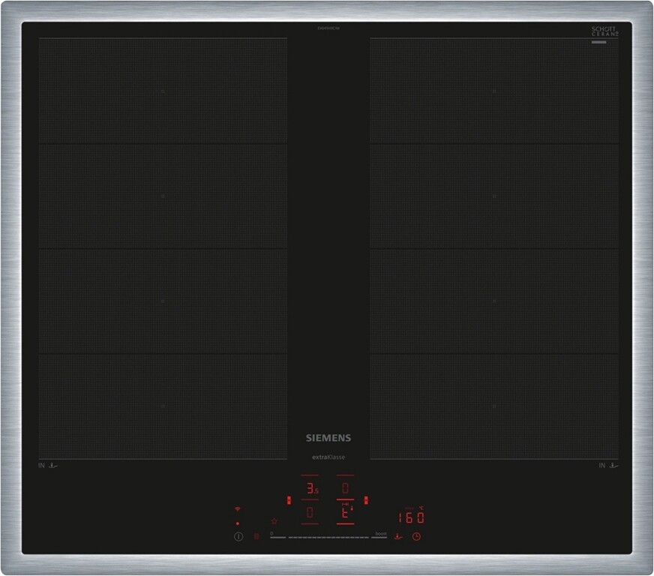
Task: Tap the SCHOTT CERAN logo
Action: tap(604, 31)
